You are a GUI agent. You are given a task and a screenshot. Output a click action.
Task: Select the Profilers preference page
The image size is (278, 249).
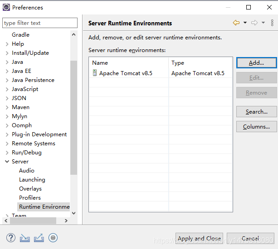tap(30, 198)
